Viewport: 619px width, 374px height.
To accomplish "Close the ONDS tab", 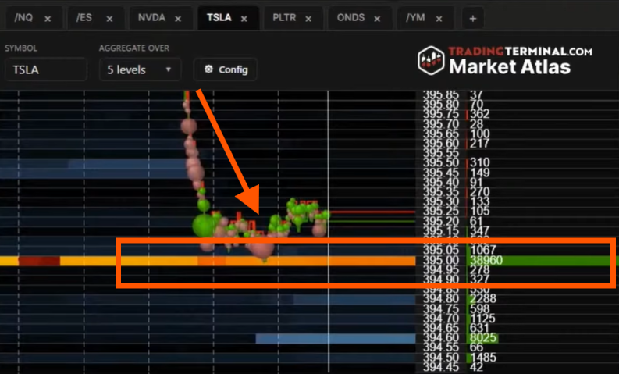I will 378,18.
